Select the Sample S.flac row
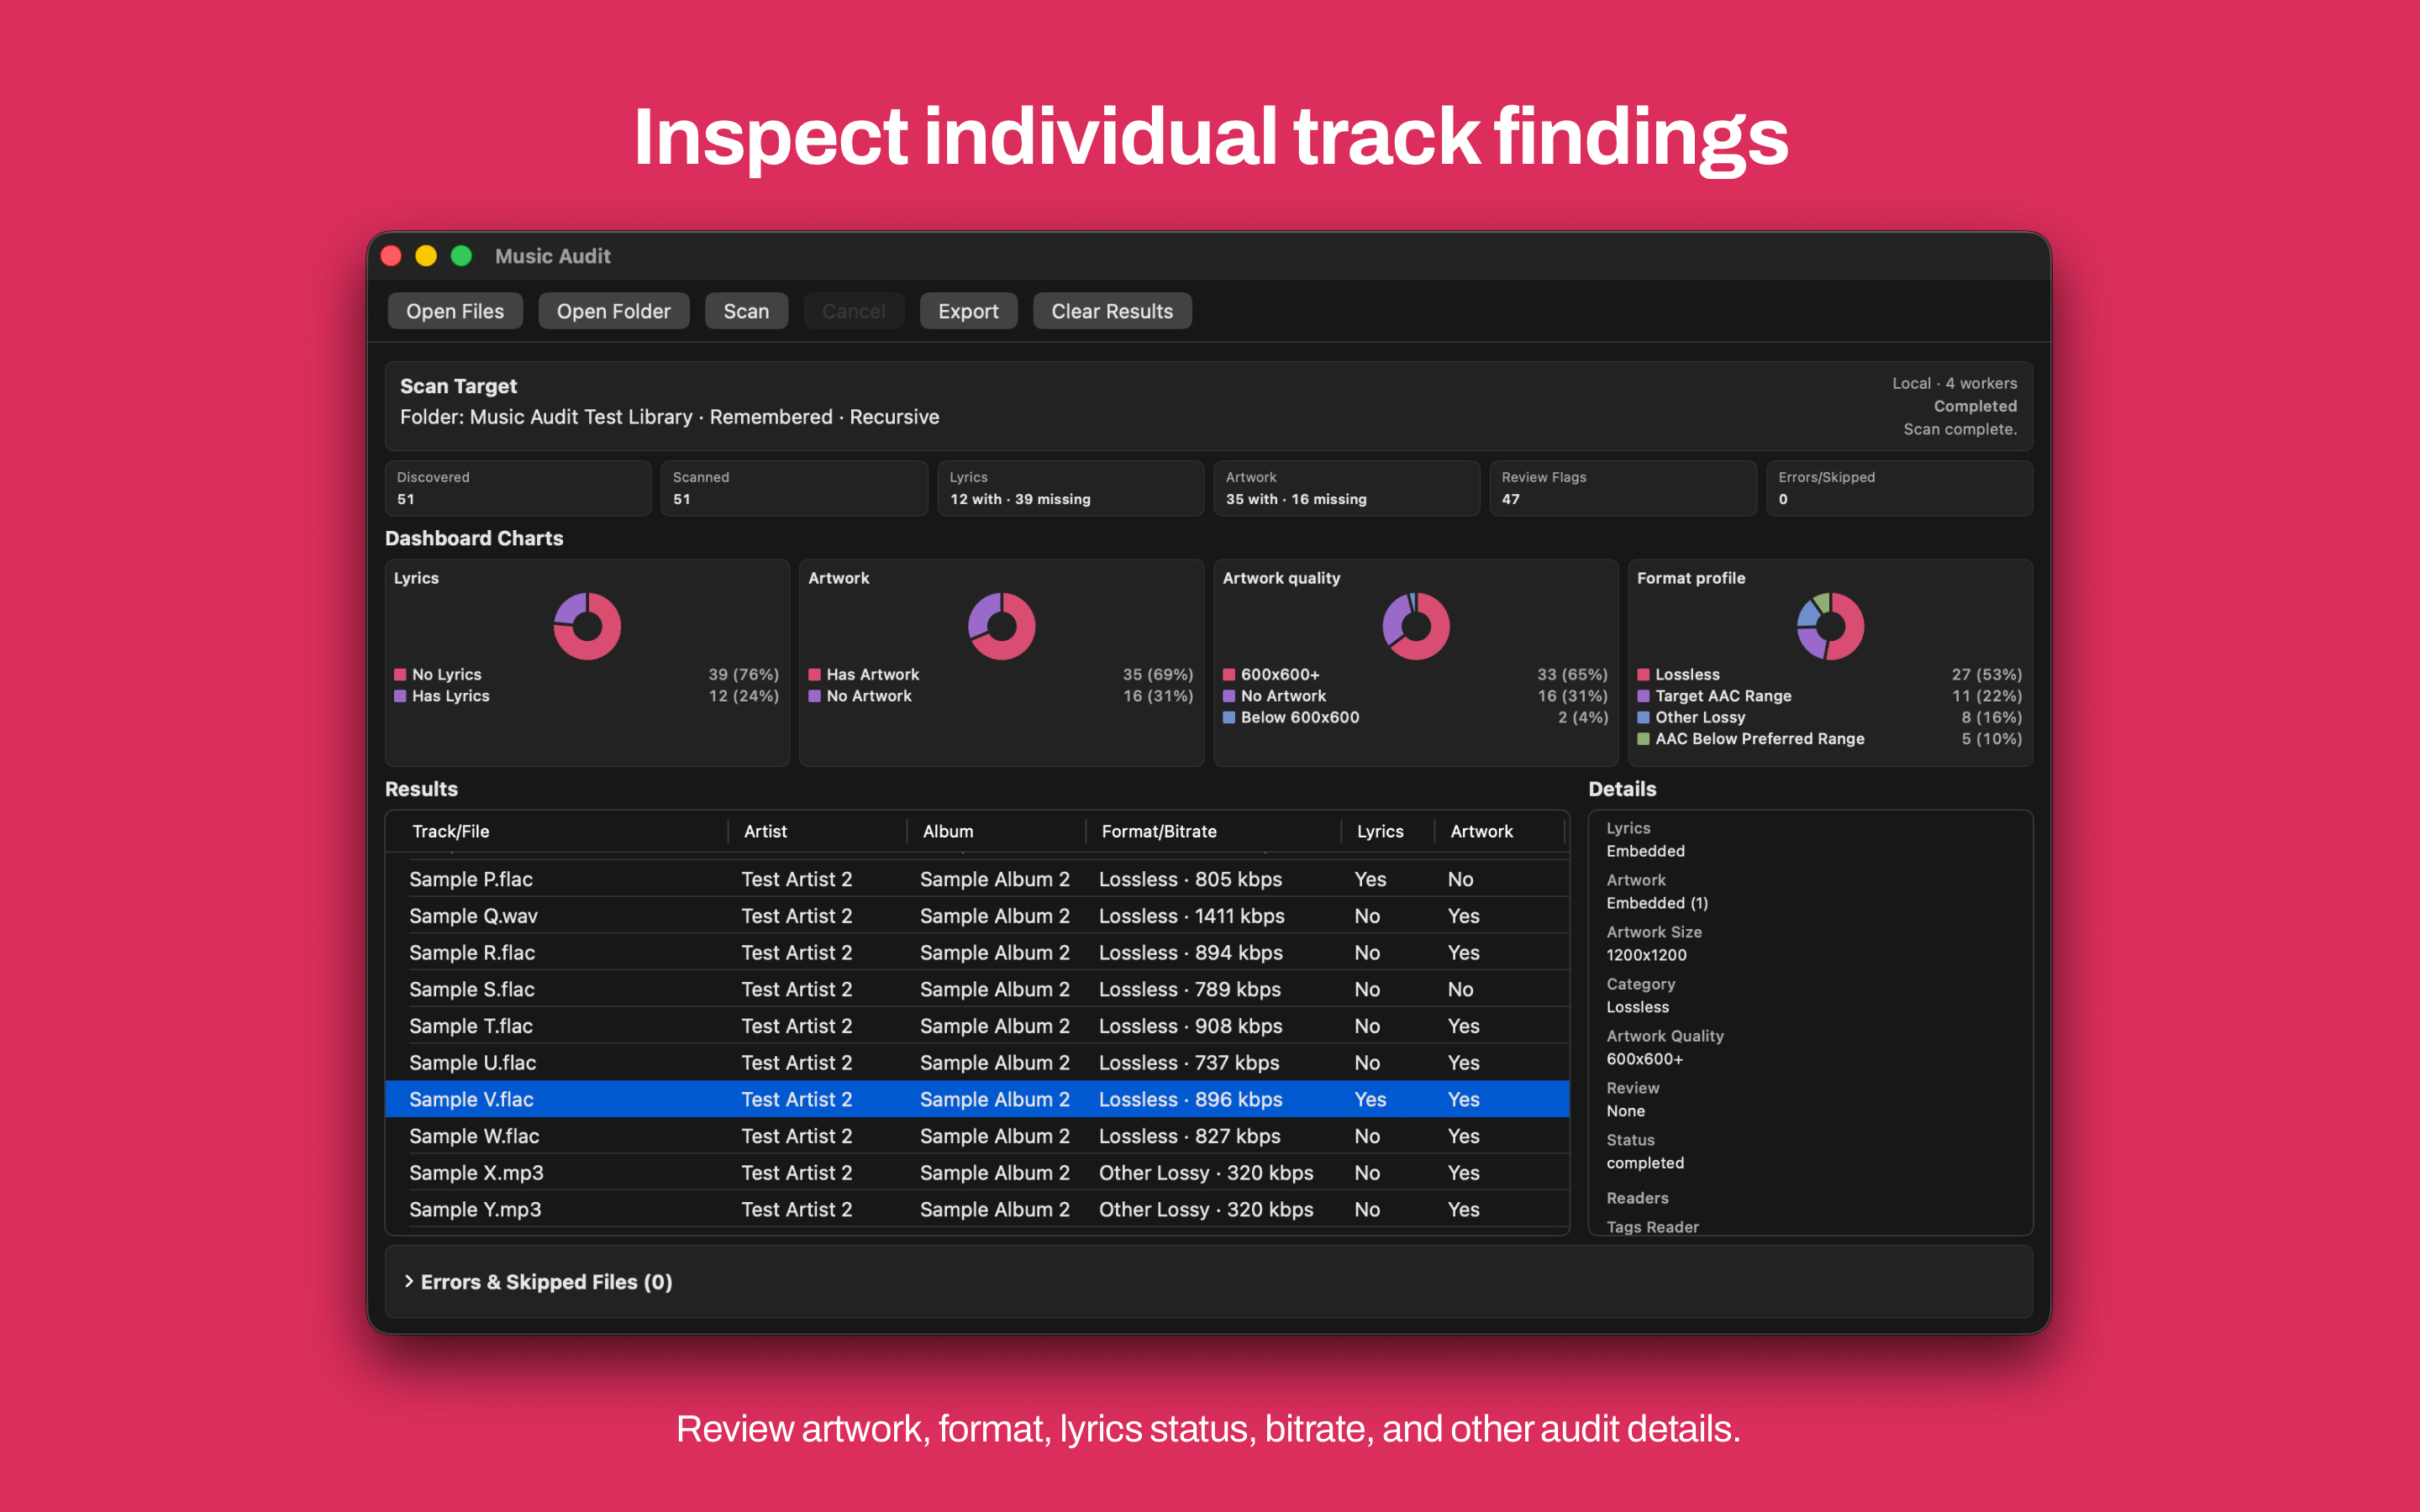Screen dimensions: 2420x1512 (977, 989)
